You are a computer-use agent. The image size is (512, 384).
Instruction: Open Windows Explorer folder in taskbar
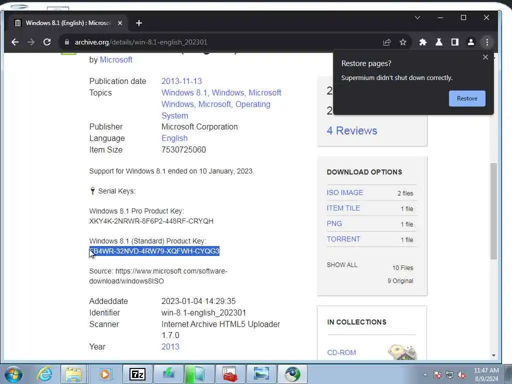[74, 374]
